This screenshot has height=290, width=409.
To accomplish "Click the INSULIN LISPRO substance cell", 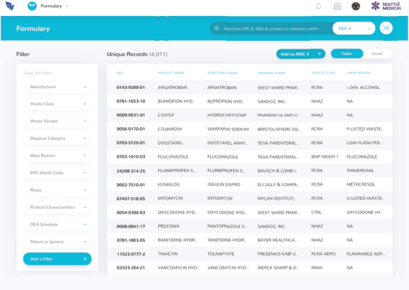I will click(224, 184).
